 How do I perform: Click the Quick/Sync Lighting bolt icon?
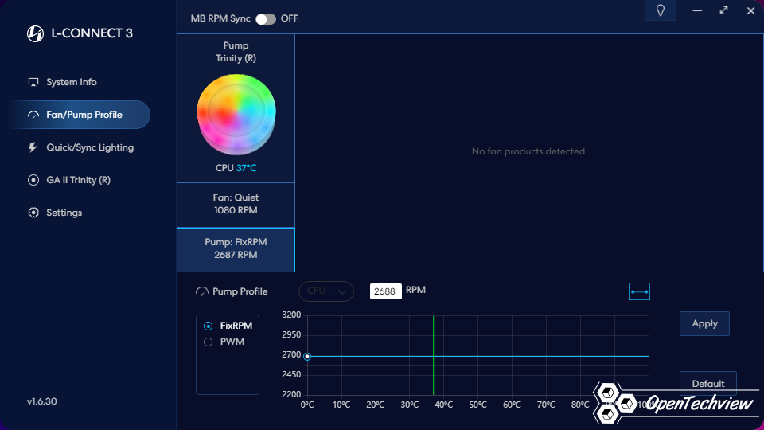tap(33, 147)
